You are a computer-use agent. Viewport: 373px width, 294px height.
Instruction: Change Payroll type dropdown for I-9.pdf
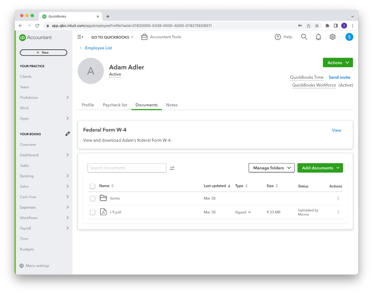click(243, 212)
